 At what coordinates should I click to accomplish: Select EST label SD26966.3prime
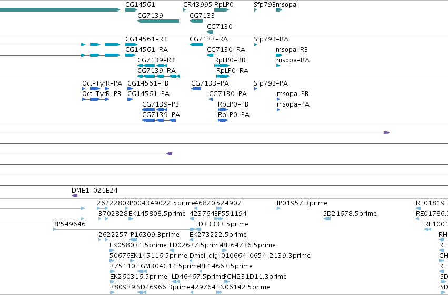pyautogui.click(x=164, y=287)
